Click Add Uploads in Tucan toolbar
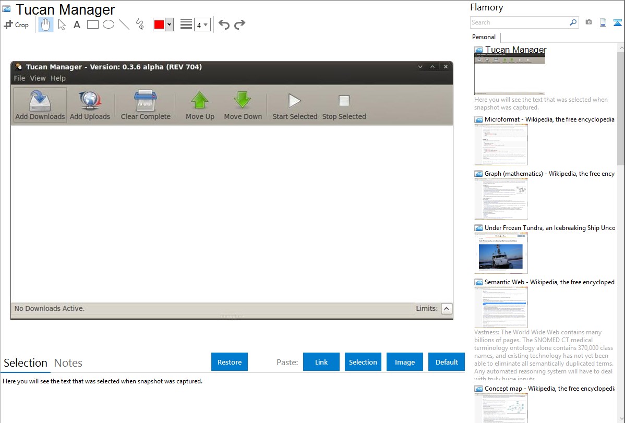This screenshot has height=423, width=625. 90,105
